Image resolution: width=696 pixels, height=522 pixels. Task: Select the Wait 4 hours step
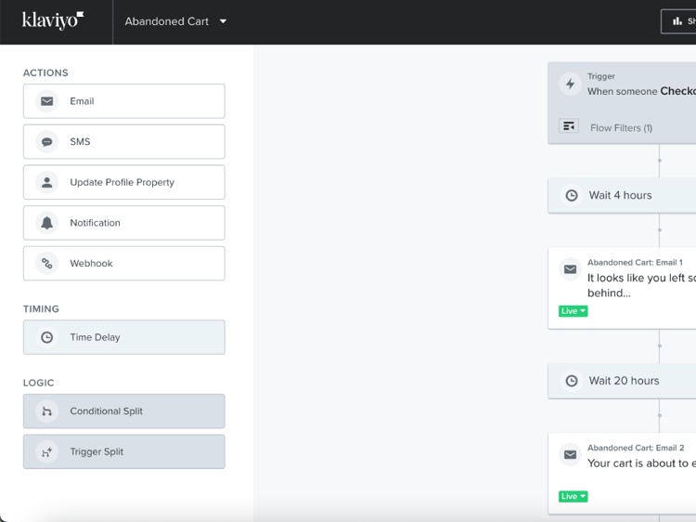click(622, 195)
